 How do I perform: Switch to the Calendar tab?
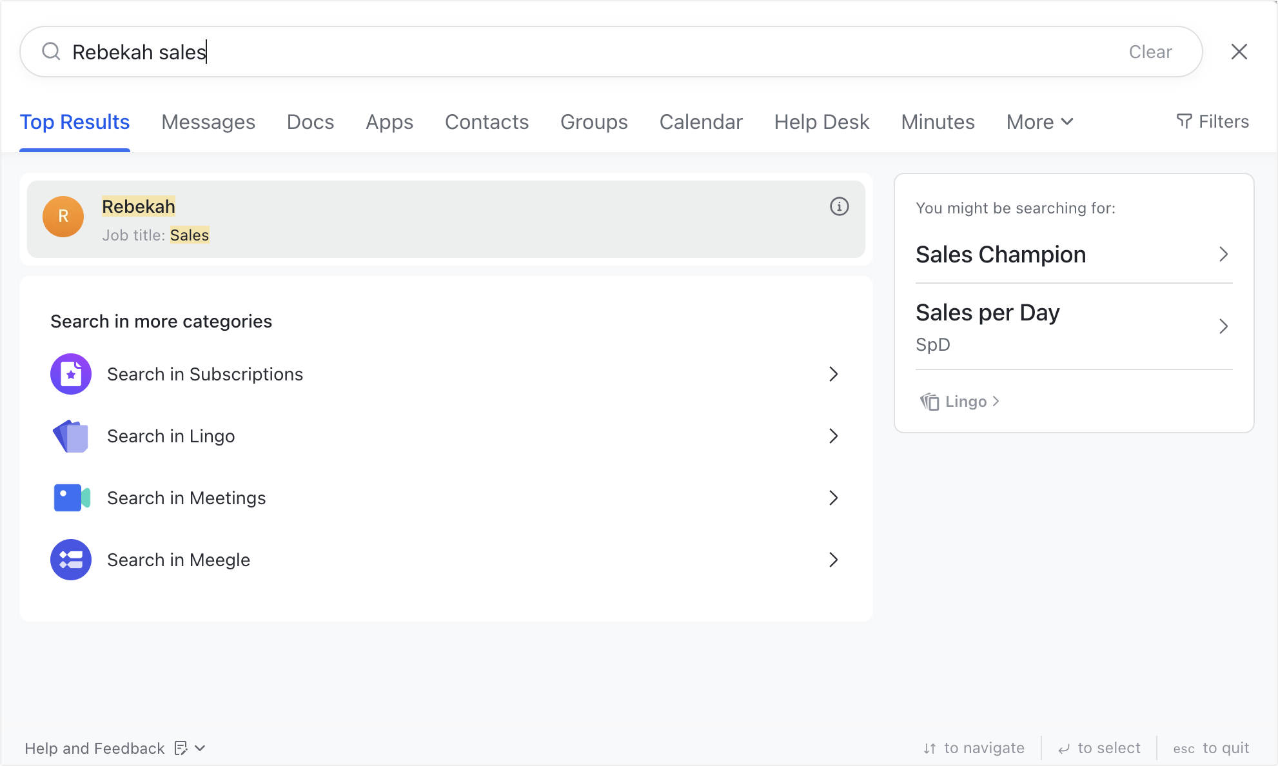click(x=701, y=122)
